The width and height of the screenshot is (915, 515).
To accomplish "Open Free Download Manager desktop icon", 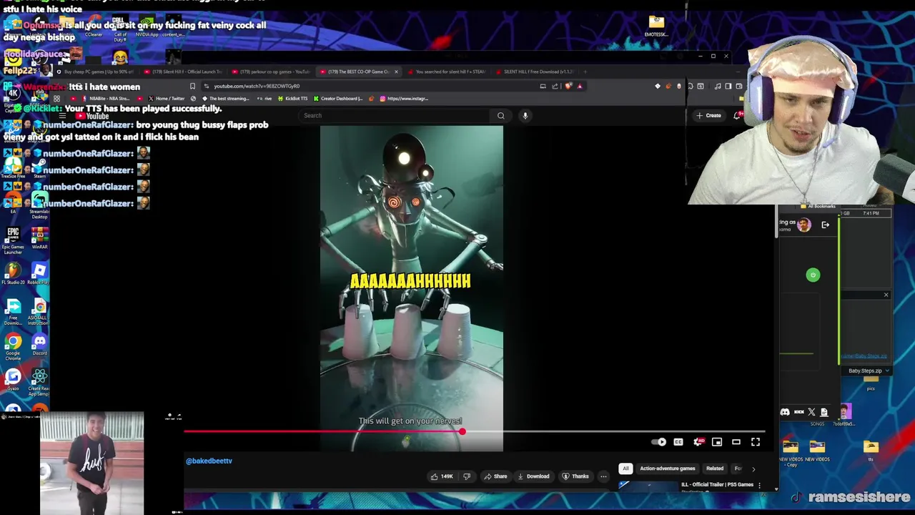I will [13, 313].
